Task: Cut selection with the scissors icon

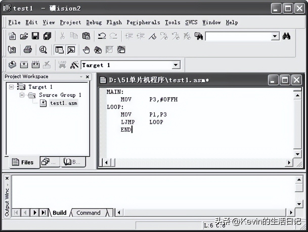Action: point(62,36)
